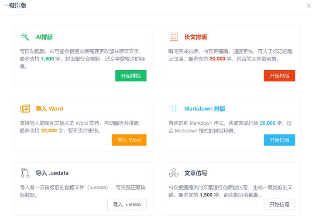Select the blue Markdown 排版 card heading
This screenshot has height=218, width=312.
click(205, 109)
